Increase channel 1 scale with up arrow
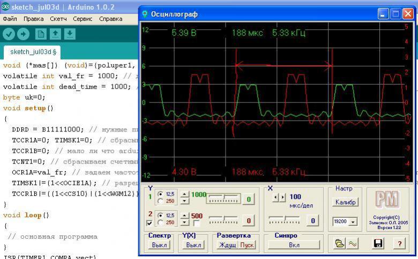 pos(185,195)
